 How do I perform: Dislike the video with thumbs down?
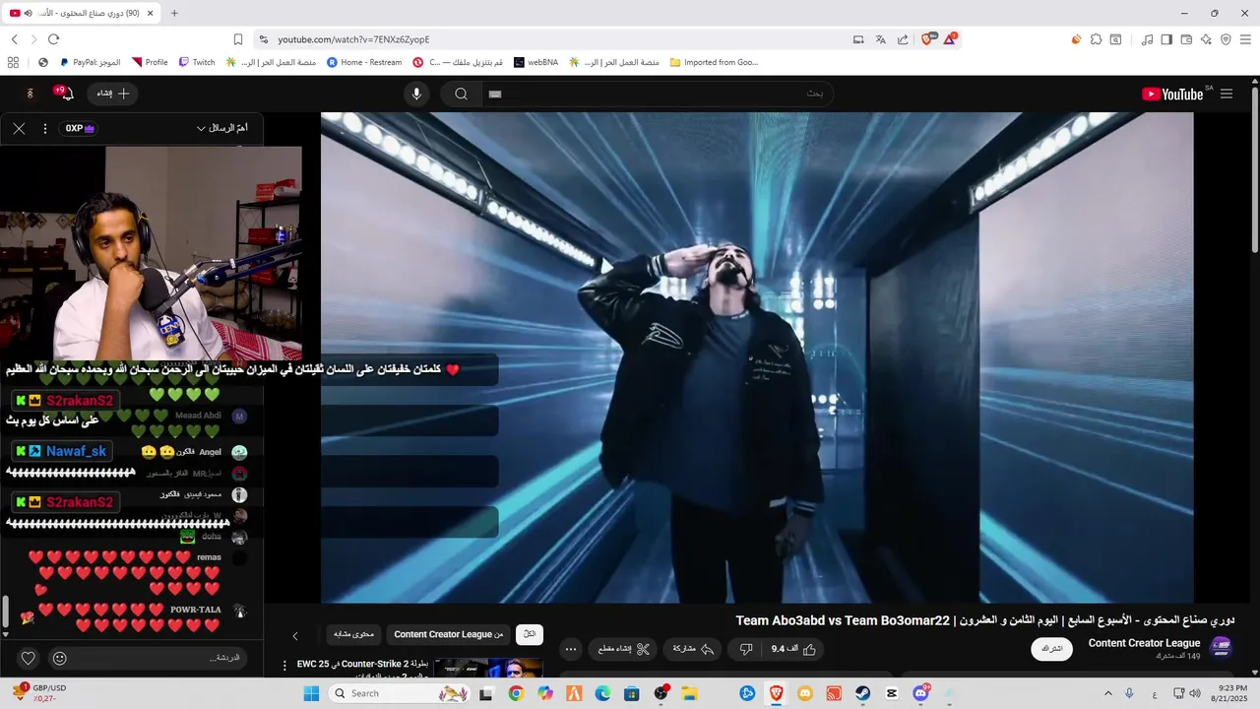click(x=746, y=649)
